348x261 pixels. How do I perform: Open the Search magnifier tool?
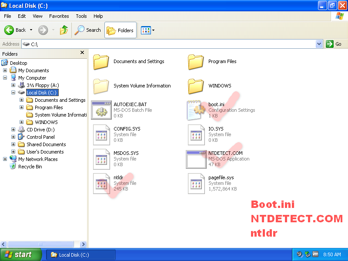click(87, 30)
